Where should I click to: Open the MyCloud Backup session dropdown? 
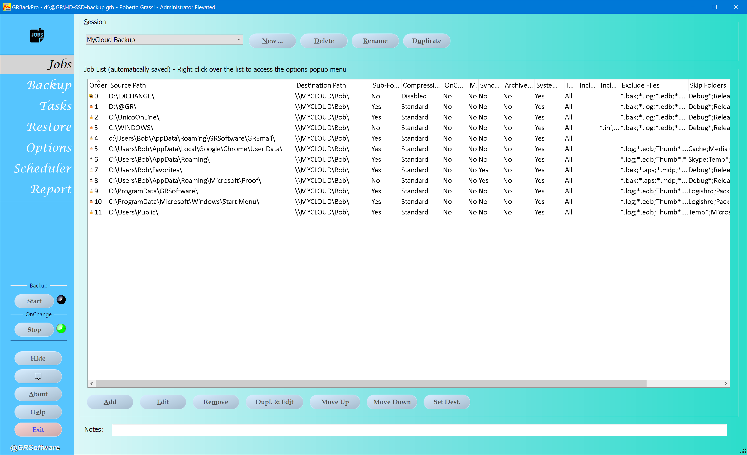click(239, 40)
